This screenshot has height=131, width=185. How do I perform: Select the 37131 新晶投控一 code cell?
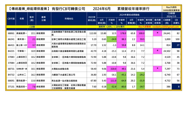[11, 87]
